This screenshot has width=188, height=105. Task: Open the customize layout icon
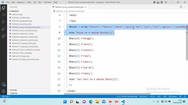tap(166, 2)
